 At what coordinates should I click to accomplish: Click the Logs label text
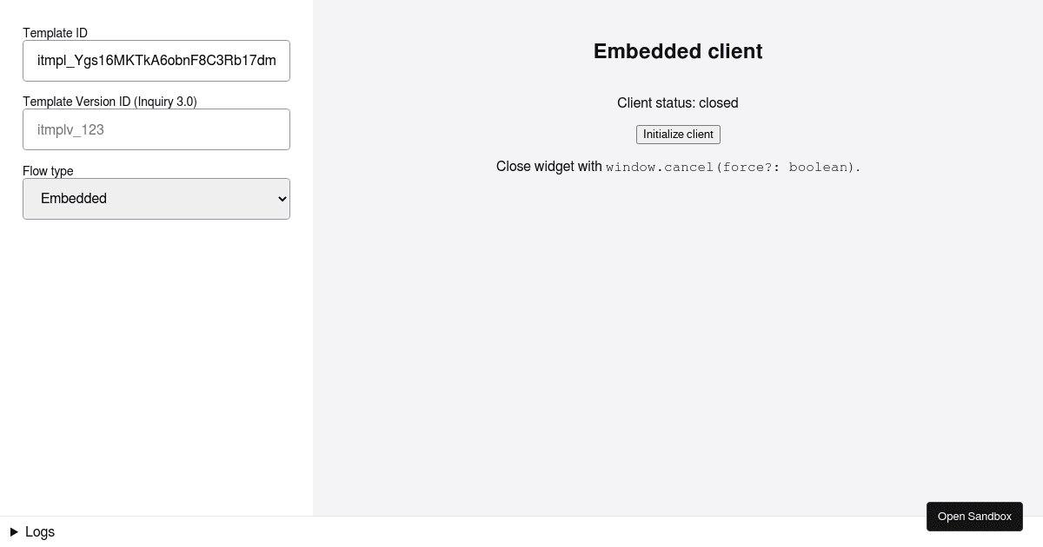coord(40,532)
